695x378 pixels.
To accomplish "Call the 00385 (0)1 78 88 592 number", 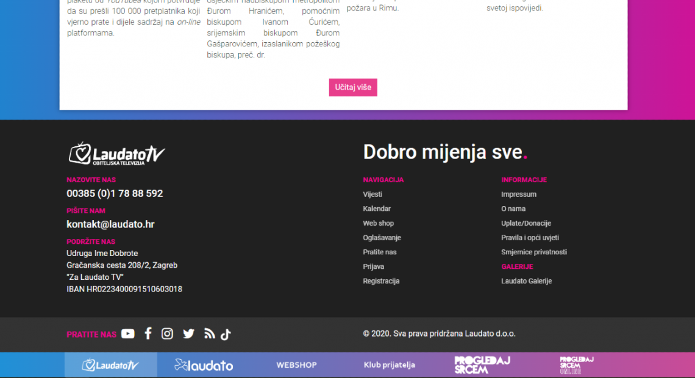I will (x=115, y=193).
